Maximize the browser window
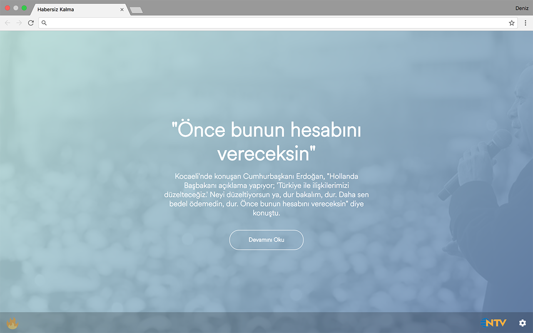Viewport: 533px width, 333px height. [x=24, y=8]
